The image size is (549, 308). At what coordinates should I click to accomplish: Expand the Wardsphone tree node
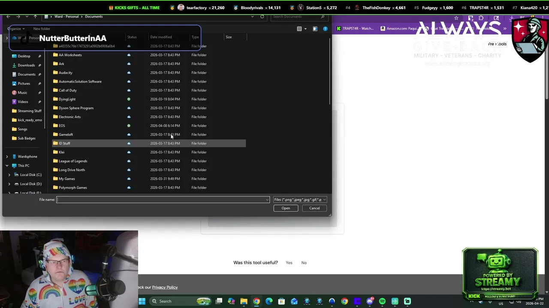coord(7,157)
